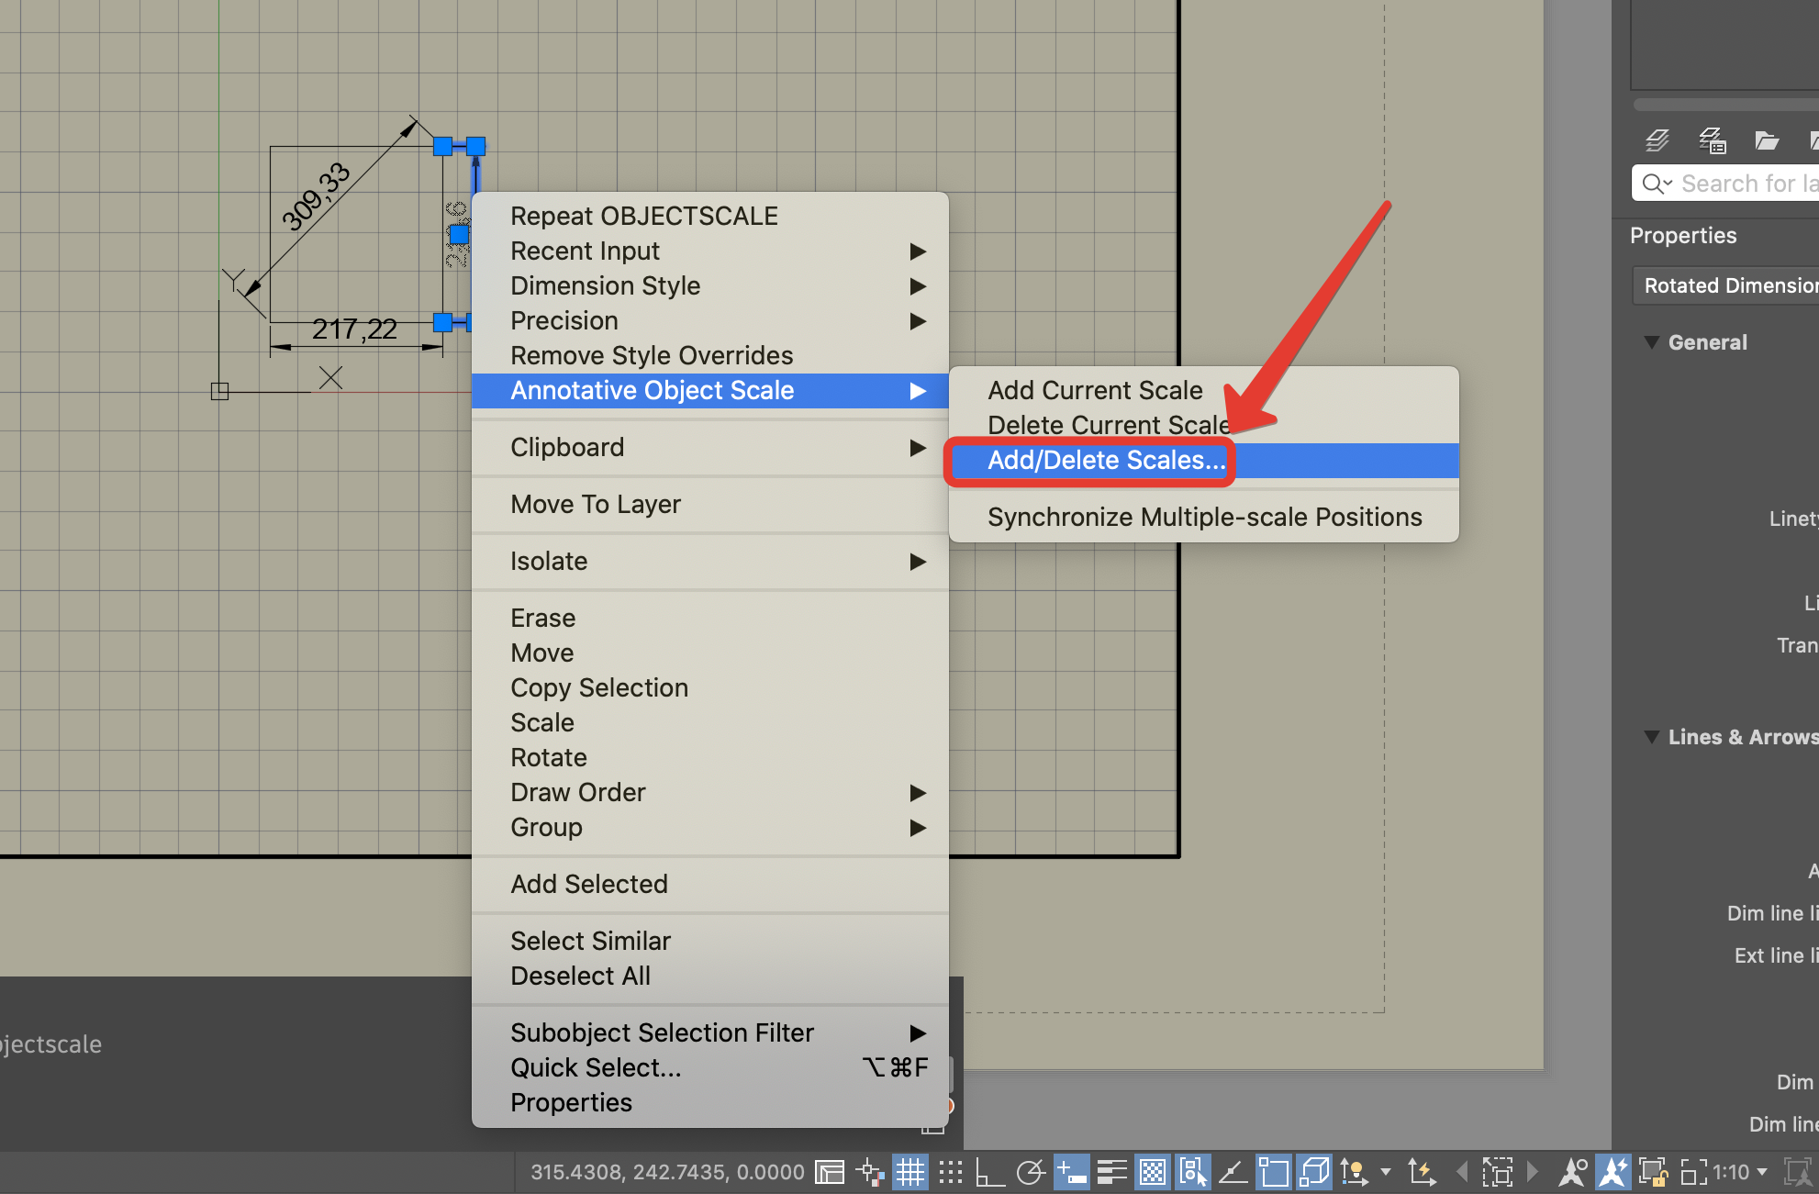Image resolution: width=1819 pixels, height=1194 pixels.
Task: Click the transparency display status bar icon
Action: 1153,1172
